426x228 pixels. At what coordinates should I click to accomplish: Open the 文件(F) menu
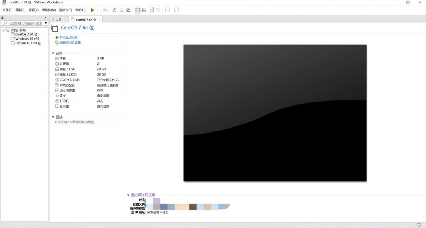pyautogui.click(x=7, y=10)
